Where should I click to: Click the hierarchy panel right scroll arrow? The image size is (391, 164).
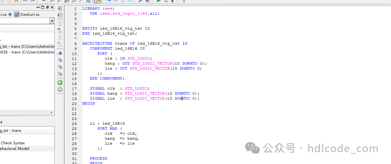pos(52,112)
